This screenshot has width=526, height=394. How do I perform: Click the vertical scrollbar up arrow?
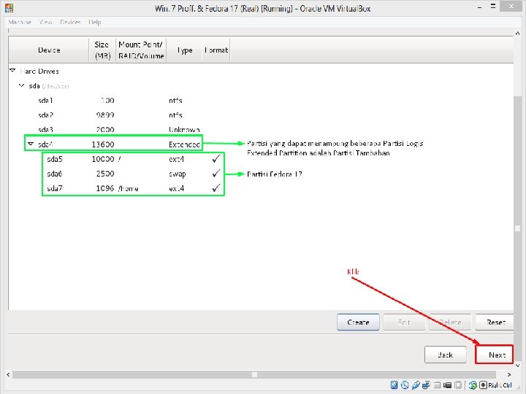tap(518, 33)
